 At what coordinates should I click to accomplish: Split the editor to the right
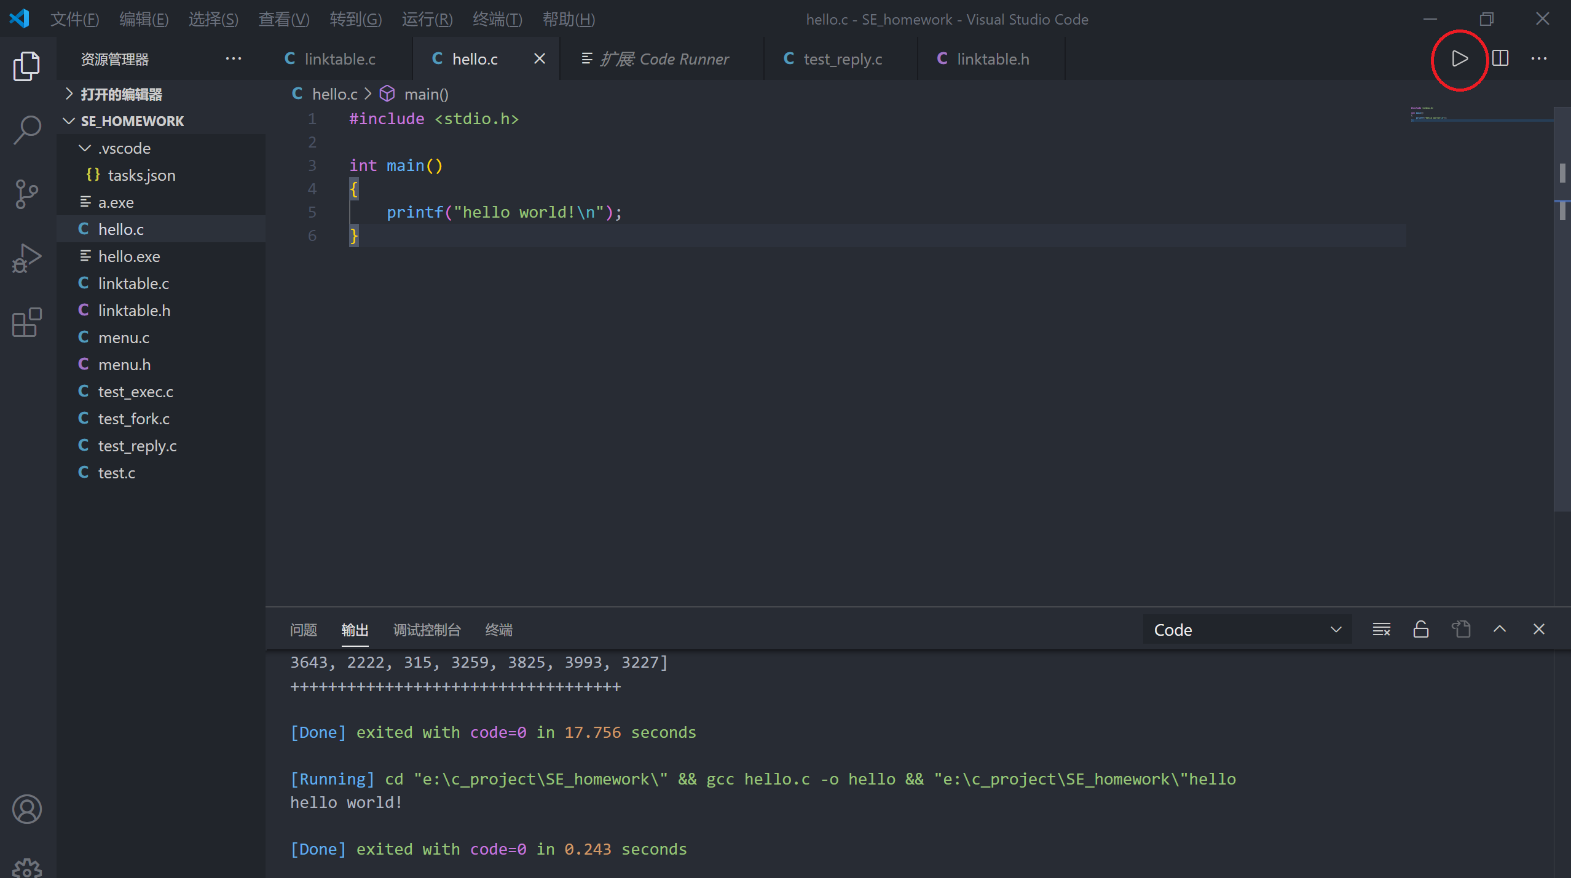click(1500, 59)
